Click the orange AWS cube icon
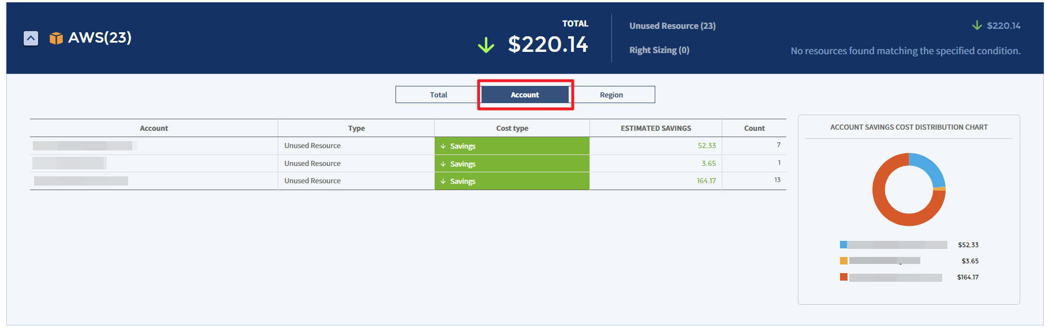The height and width of the screenshot is (329, 1045). [x=56, y=38]
